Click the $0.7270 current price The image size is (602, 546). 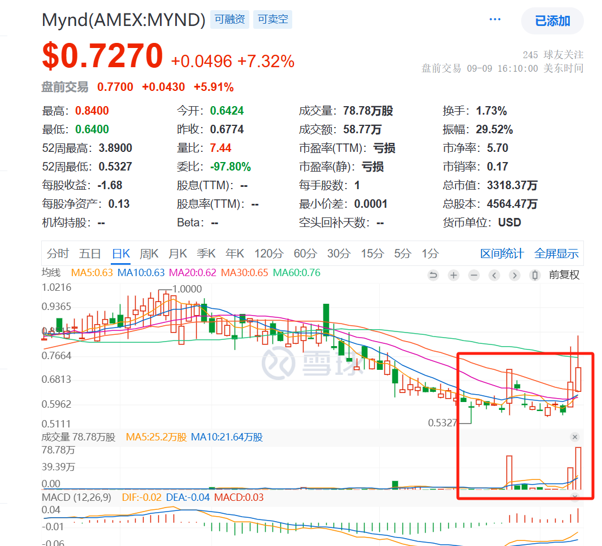[102, 56]
